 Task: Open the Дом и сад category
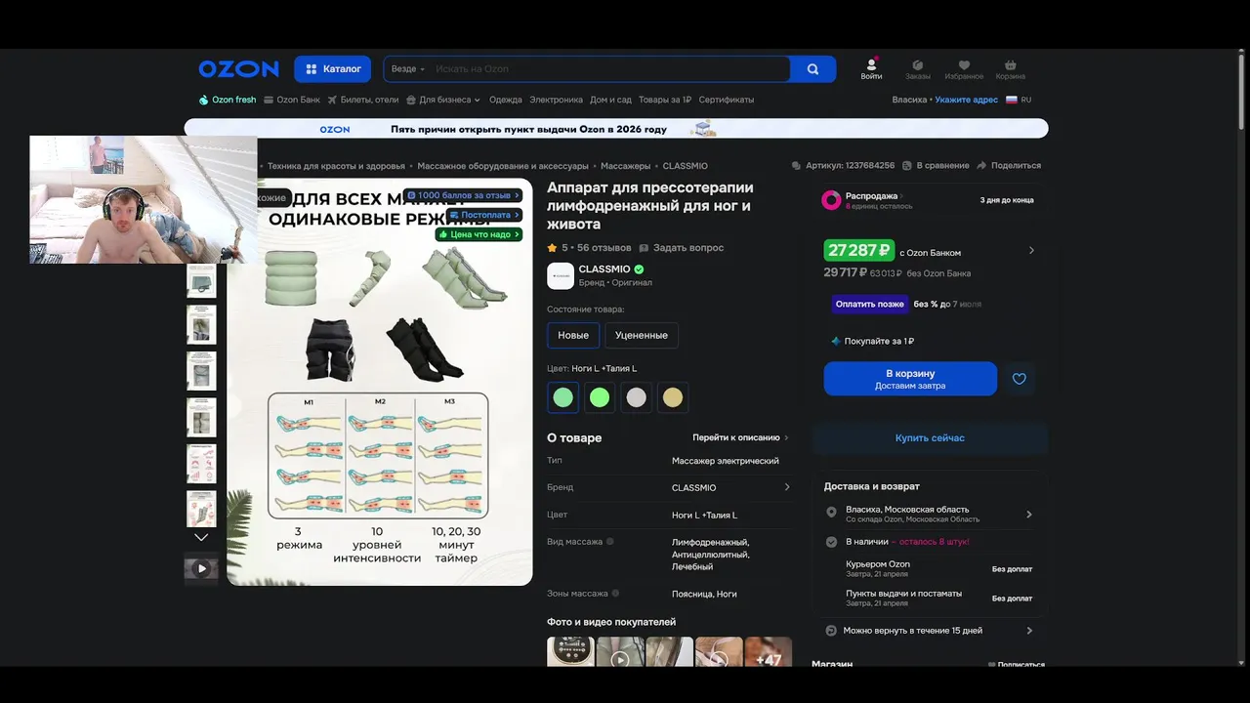click(x=610, y=100)
